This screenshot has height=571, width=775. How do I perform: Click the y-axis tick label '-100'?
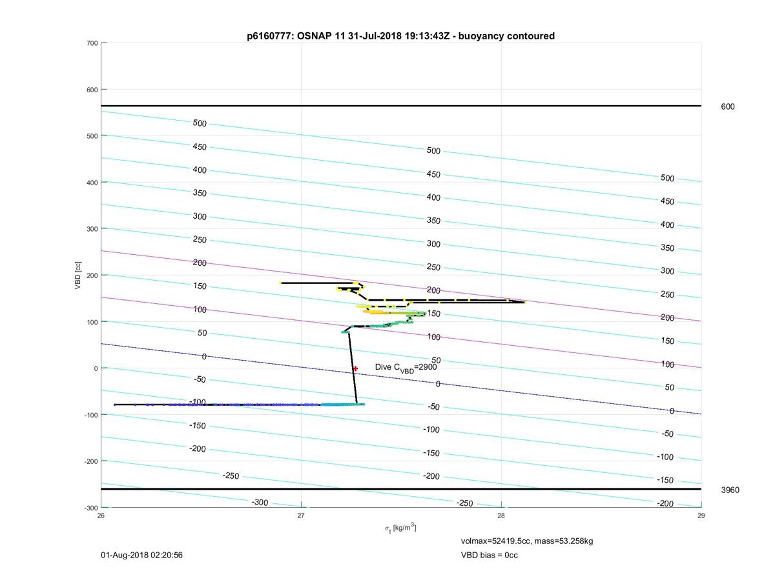pyautogui.click(x=90, y=415)
